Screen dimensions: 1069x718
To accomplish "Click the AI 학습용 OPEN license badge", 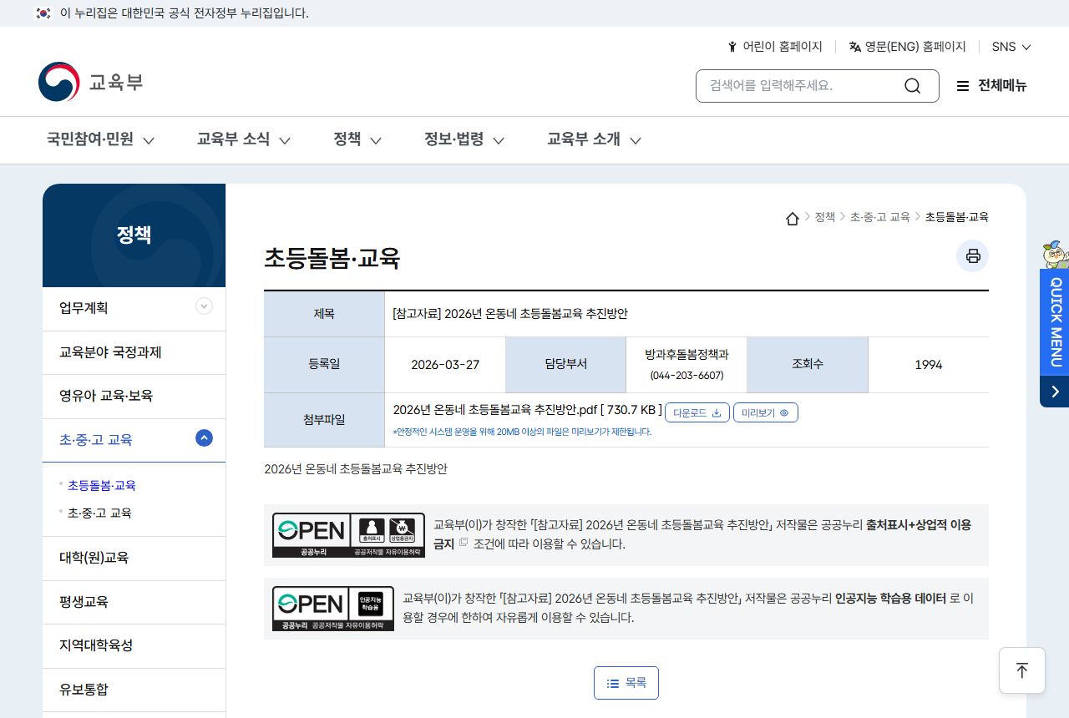I will pyautogui.click(x=333, y=609).
